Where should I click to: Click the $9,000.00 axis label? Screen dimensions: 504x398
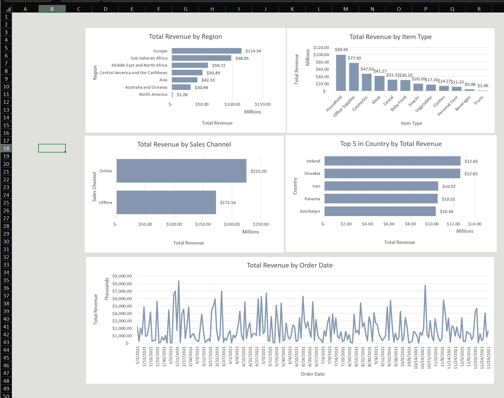click(122, 276)
